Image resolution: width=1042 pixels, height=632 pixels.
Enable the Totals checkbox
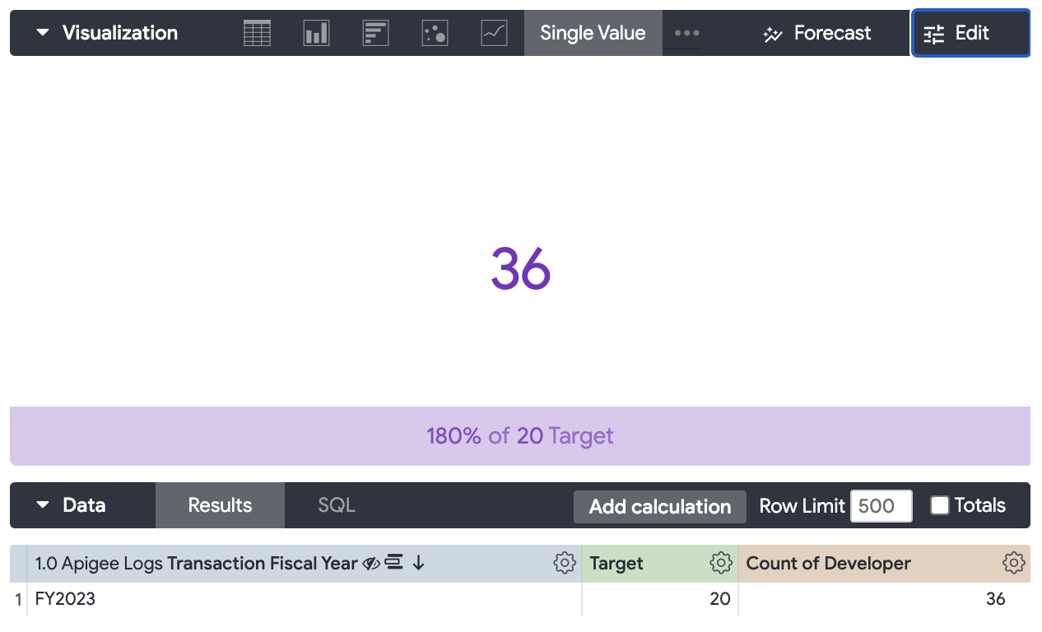pyautogui.click(x=939, y=505)
